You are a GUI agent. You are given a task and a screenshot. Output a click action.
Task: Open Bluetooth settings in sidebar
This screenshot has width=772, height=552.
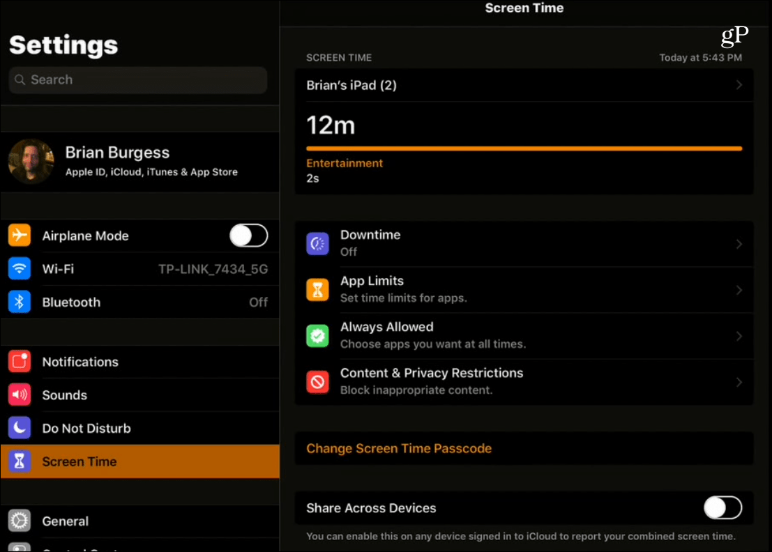click(140, 302)
